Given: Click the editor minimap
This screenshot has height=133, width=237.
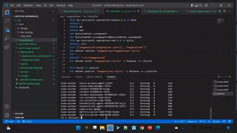Looking at the screenshot, I should click(221, 21).
